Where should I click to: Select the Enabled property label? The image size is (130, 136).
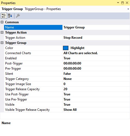[11, 58]
